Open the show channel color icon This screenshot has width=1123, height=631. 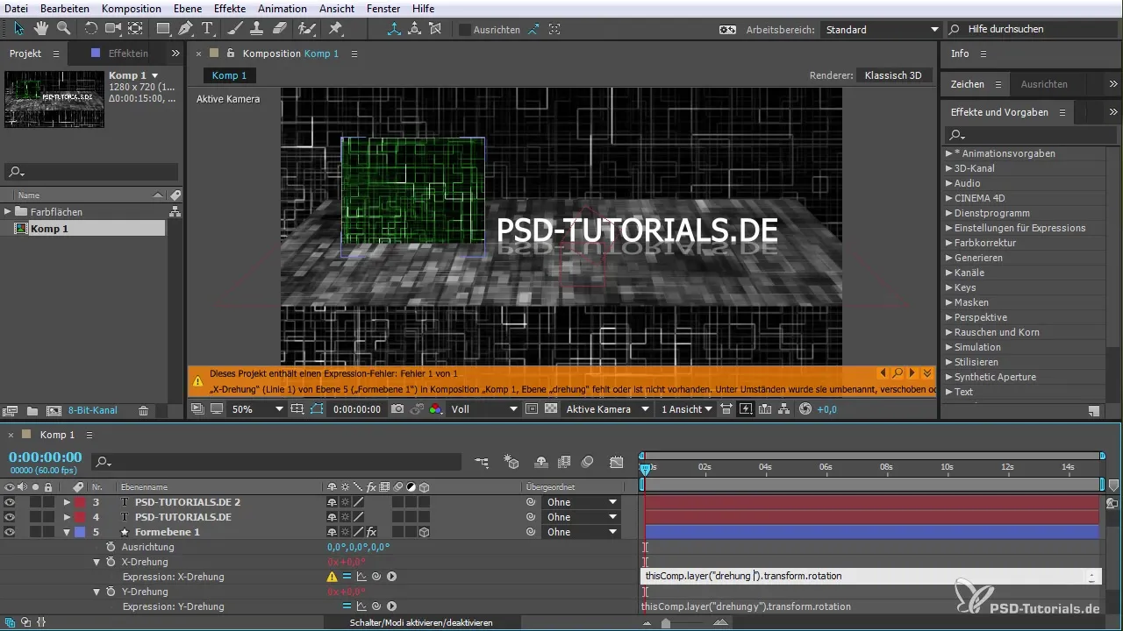(435, 409)
